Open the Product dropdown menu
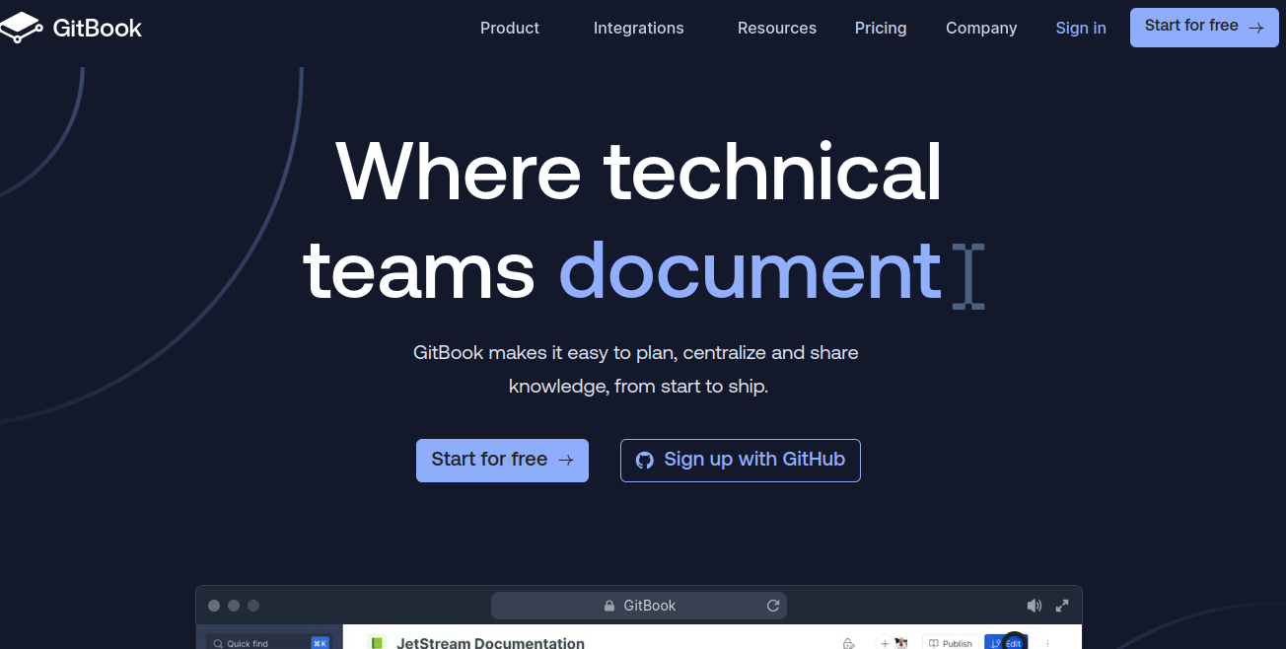This screenshot has width=1286, height=649. pos(510,28)
